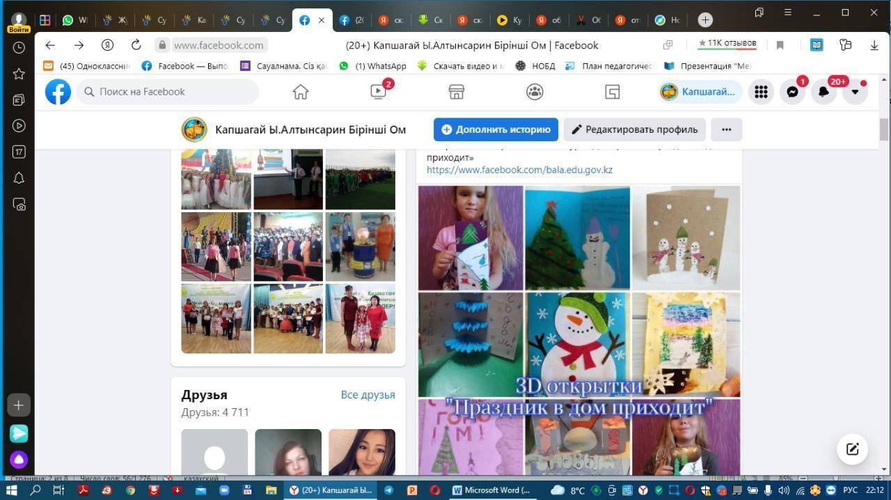Open Facebook notifications bell

tap(823, 92)
